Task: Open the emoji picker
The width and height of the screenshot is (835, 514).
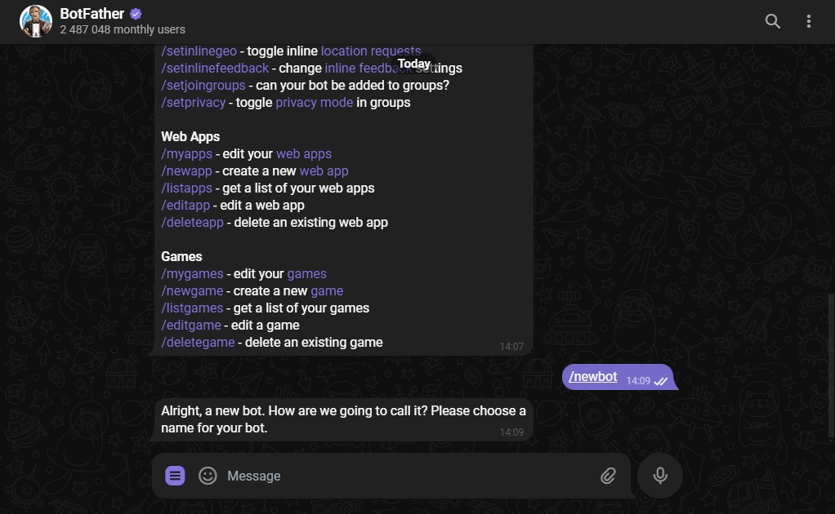Action: click(208, 476)
